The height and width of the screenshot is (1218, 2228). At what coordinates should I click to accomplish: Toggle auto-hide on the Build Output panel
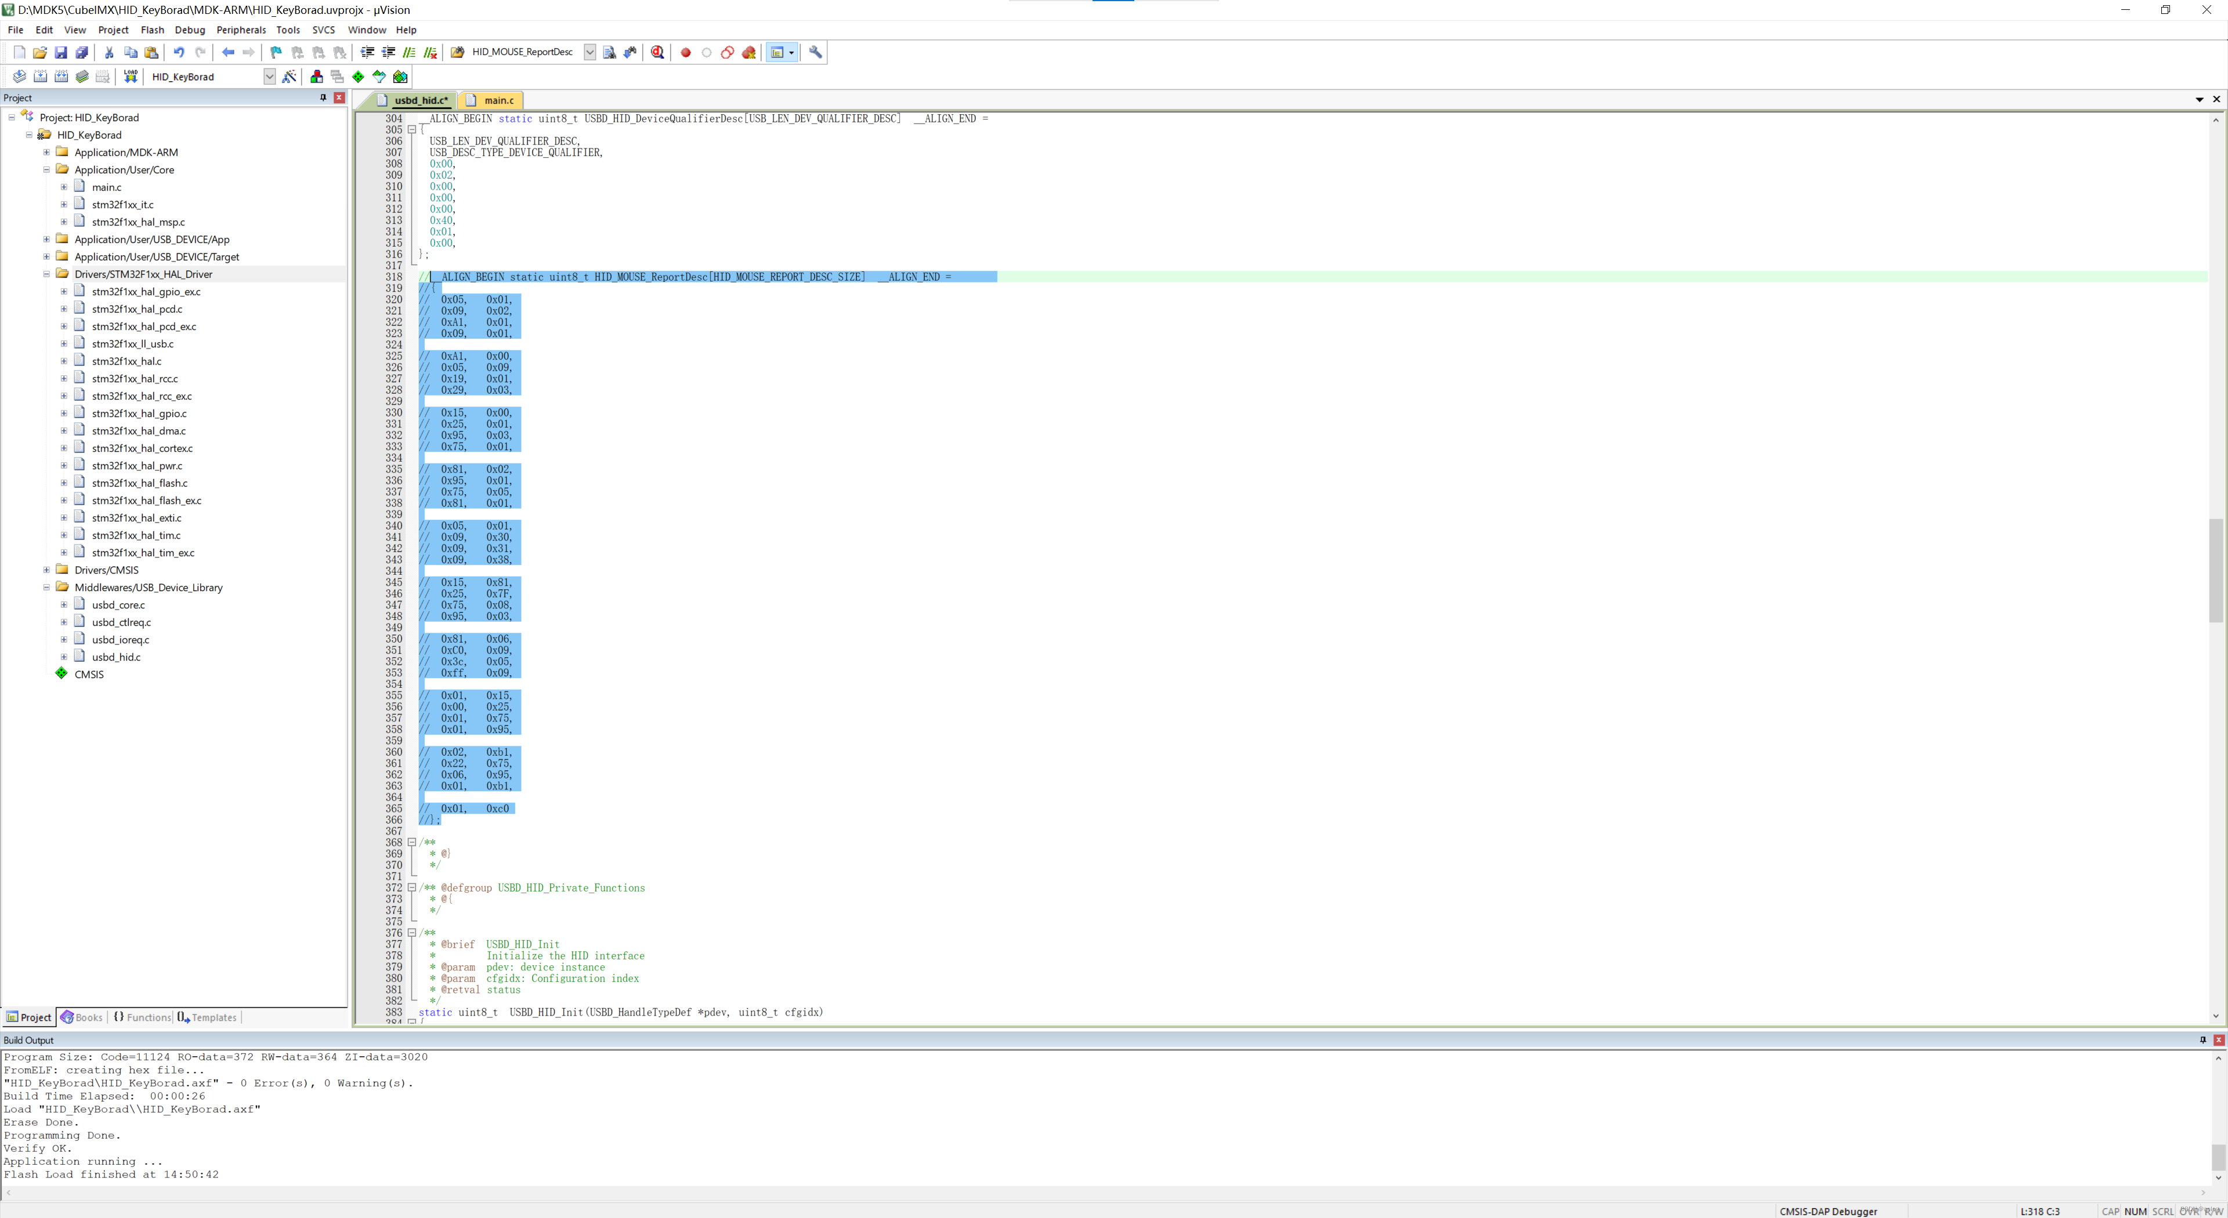point(2202,1040)
